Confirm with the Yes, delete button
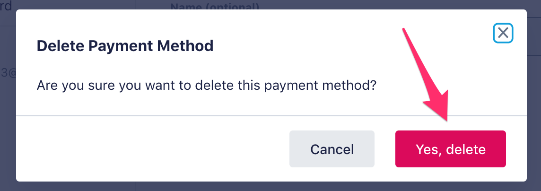This screenshot has height=191, width=541. click(x=450, y=149)
